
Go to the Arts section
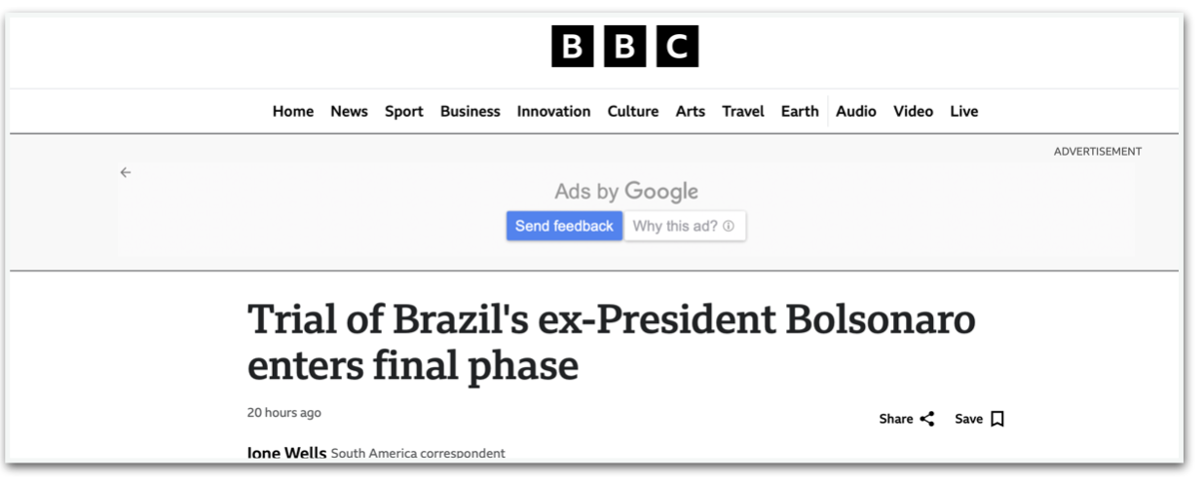tap(690, 111)
